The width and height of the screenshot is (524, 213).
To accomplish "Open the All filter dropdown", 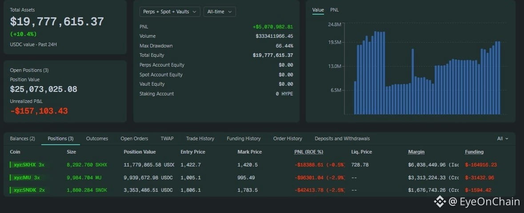I will click(502, 138).
